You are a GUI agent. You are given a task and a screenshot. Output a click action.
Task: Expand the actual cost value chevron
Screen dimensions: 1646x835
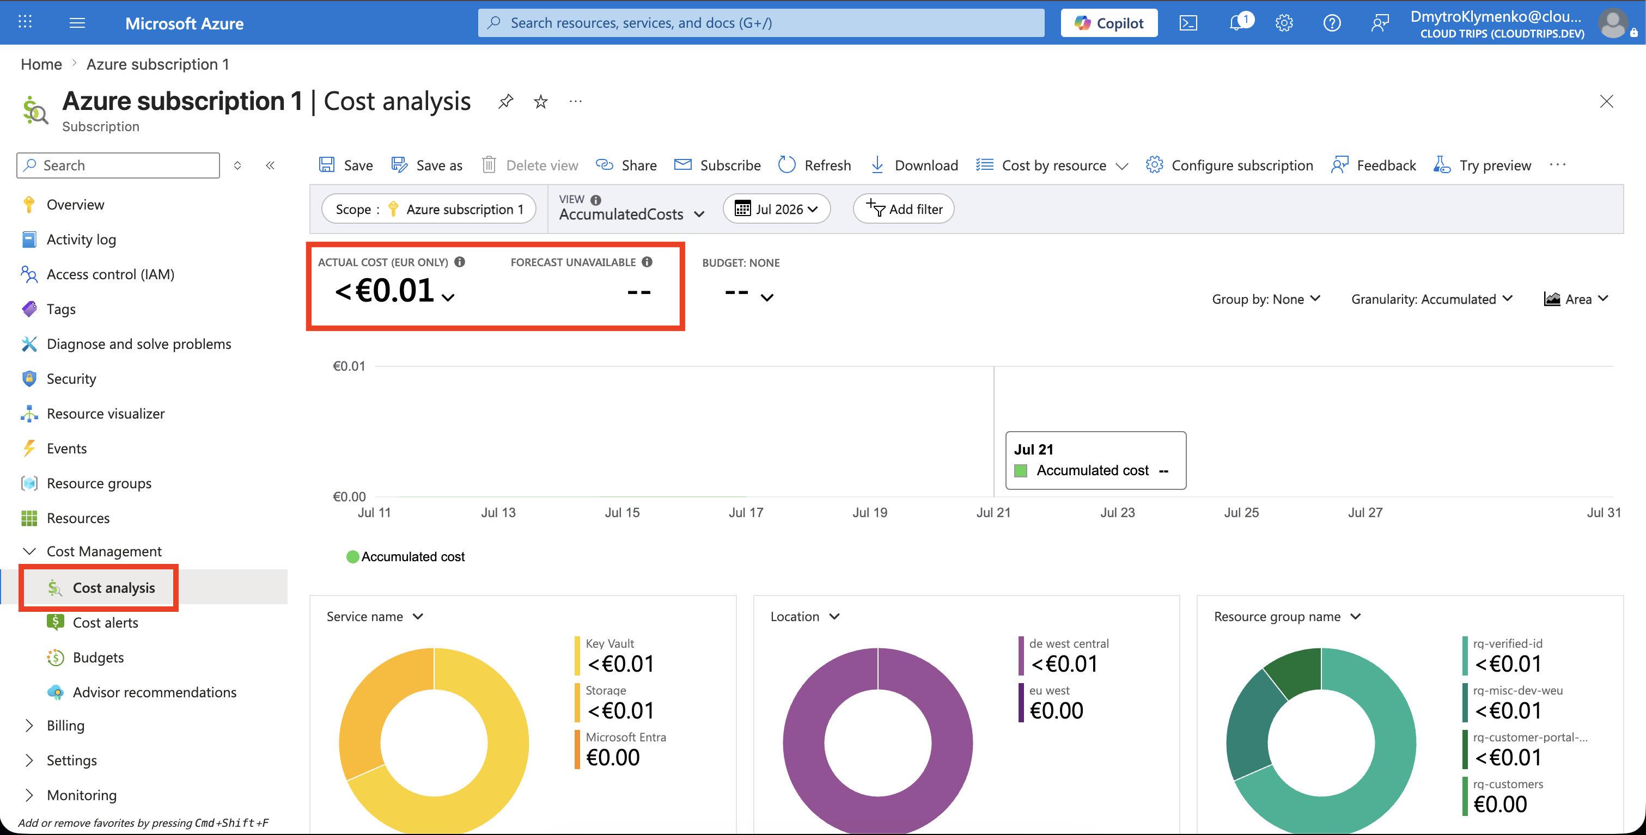click(x=448, y=298)
